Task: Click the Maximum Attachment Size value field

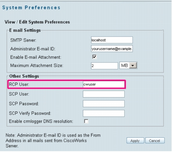Action: (x=104, y=66)
